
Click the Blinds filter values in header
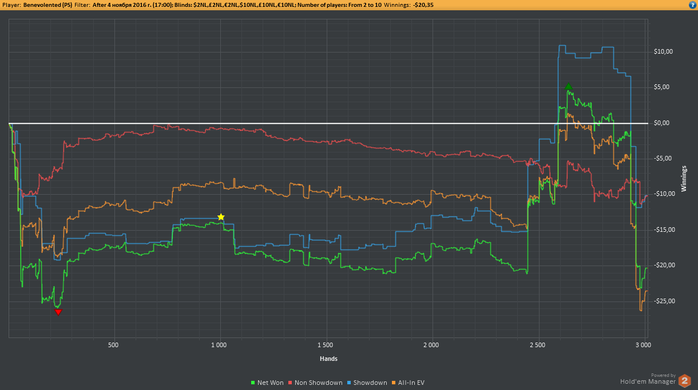241,5
